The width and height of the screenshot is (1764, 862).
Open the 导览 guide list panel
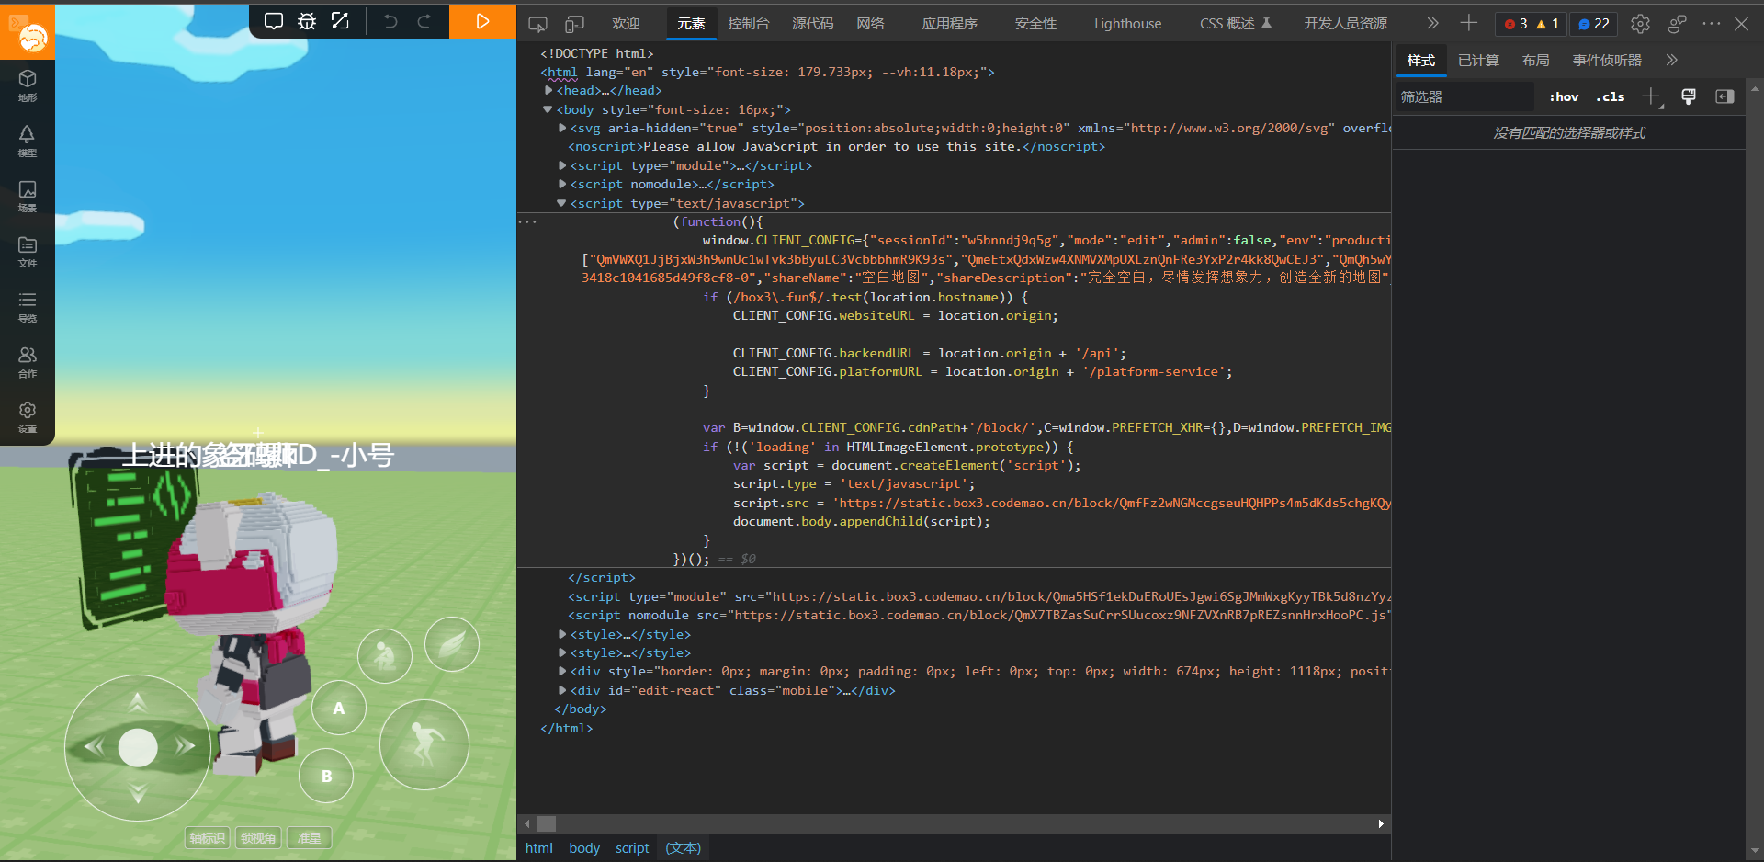pos(28,306)
